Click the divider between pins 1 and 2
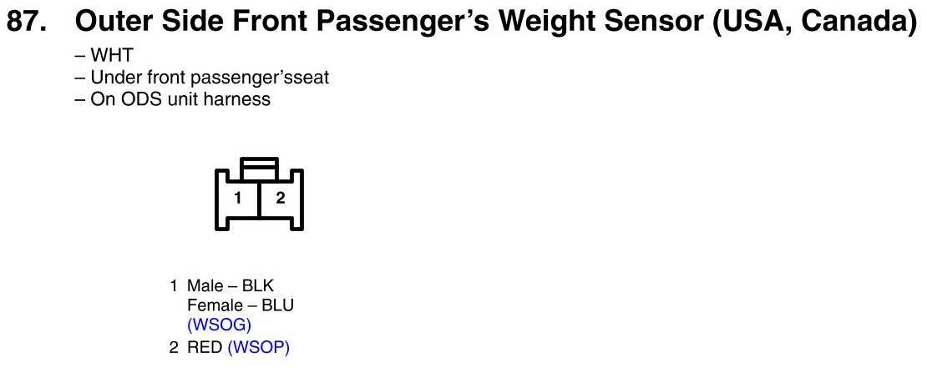Viewport: 927px width, 373px height. (260, 198)
